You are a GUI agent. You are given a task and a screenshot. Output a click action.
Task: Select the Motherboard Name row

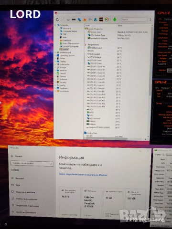[x=108, y=38]
